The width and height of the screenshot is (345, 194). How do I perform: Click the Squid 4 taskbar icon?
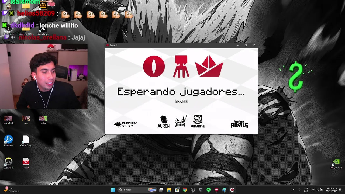pos(232,190)
